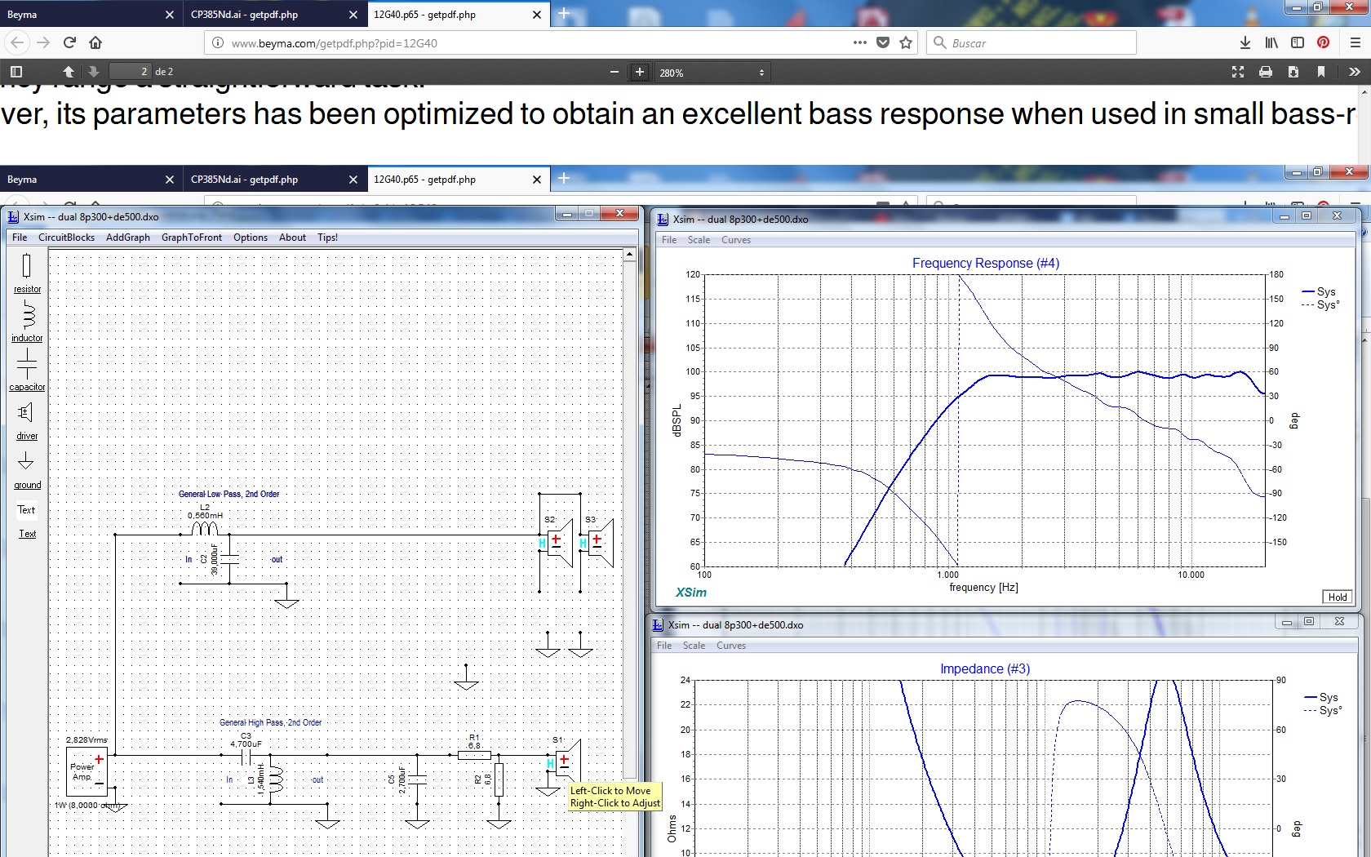Image resolution: width=1371 pixels, height=857 pixels.
Task: Click the Buscar search field
Action: pos(1032,42)
